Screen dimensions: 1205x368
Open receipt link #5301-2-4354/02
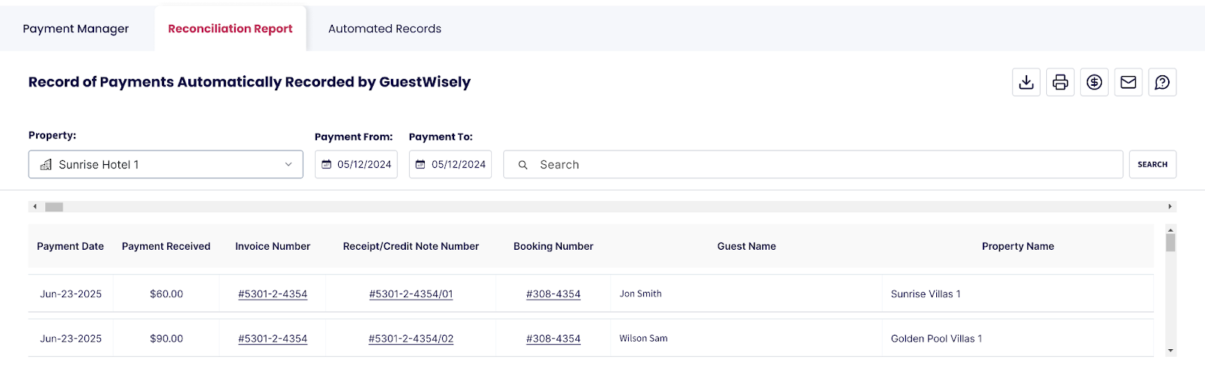point(410,339)
